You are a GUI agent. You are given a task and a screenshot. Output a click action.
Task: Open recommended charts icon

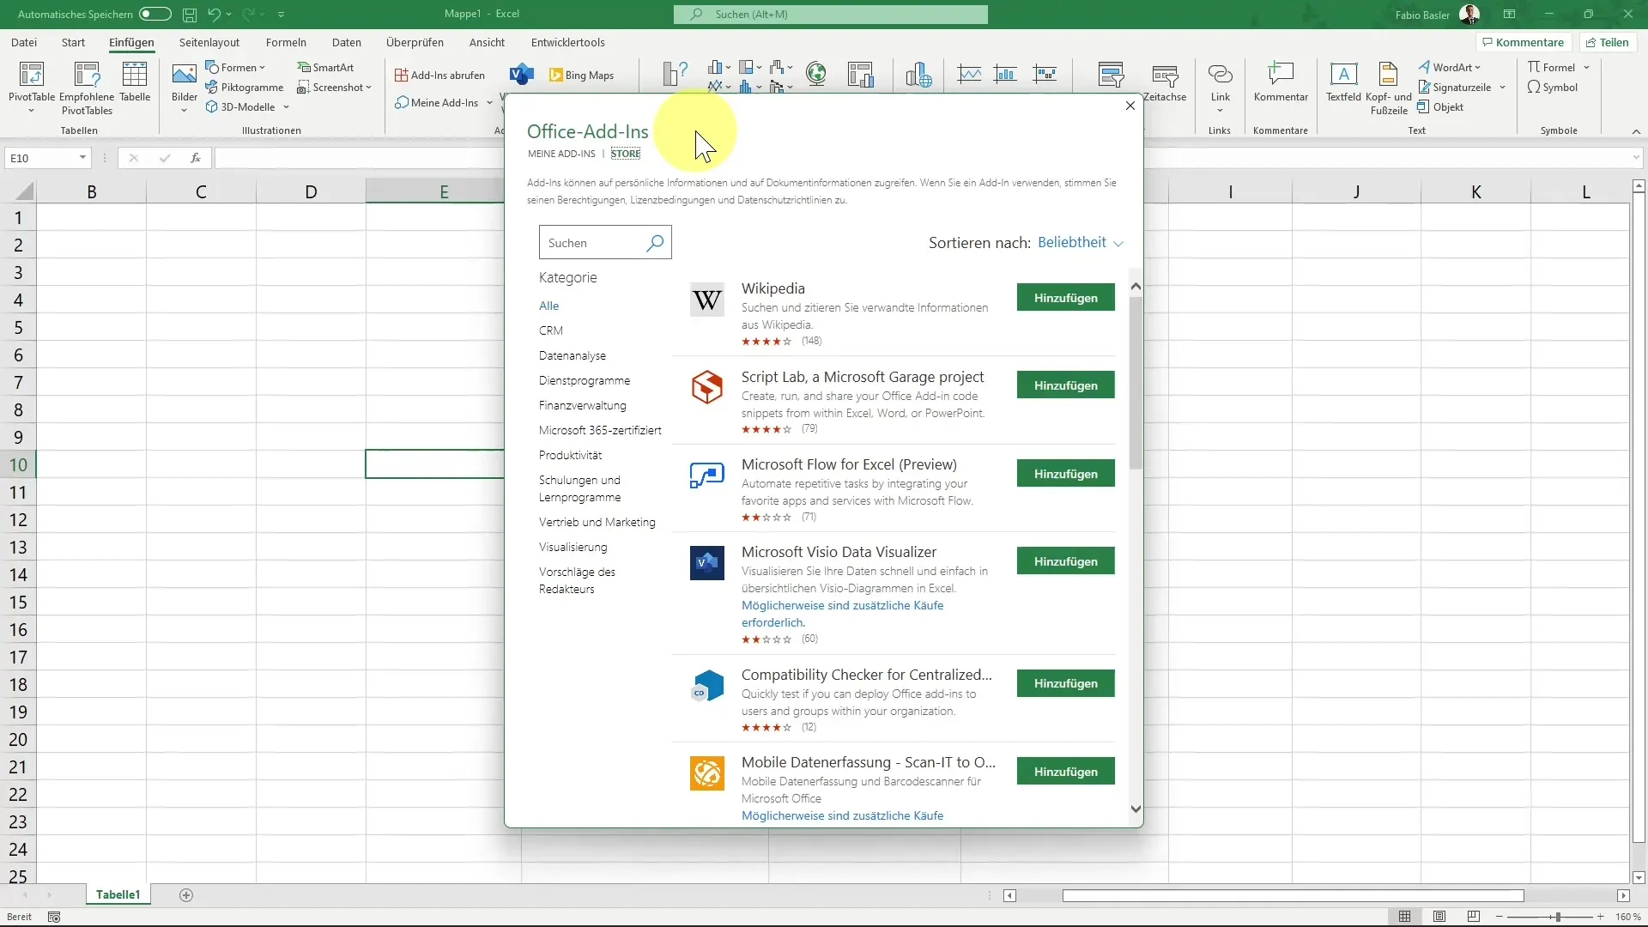click(676, 75)
